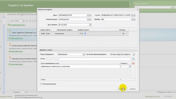This screenshot has width=176, height=99.
Task: Open the Специализация dropdown
Action: coord(90,19)
